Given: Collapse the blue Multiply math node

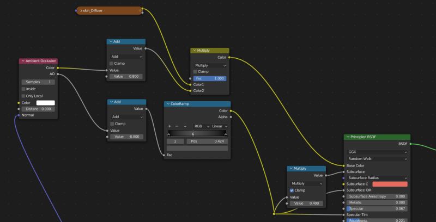Looking at the screenshot, I should click(291, 169).
